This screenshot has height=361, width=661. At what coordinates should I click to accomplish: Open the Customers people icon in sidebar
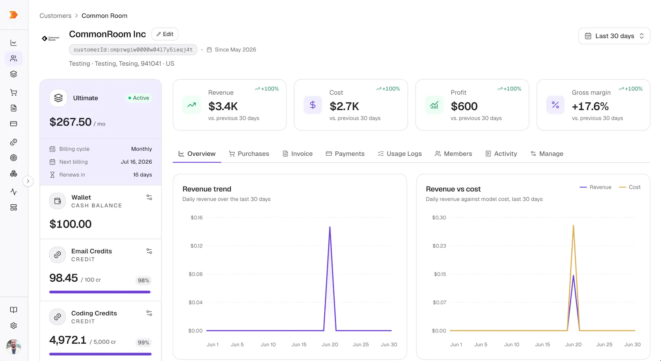point(14,58)
